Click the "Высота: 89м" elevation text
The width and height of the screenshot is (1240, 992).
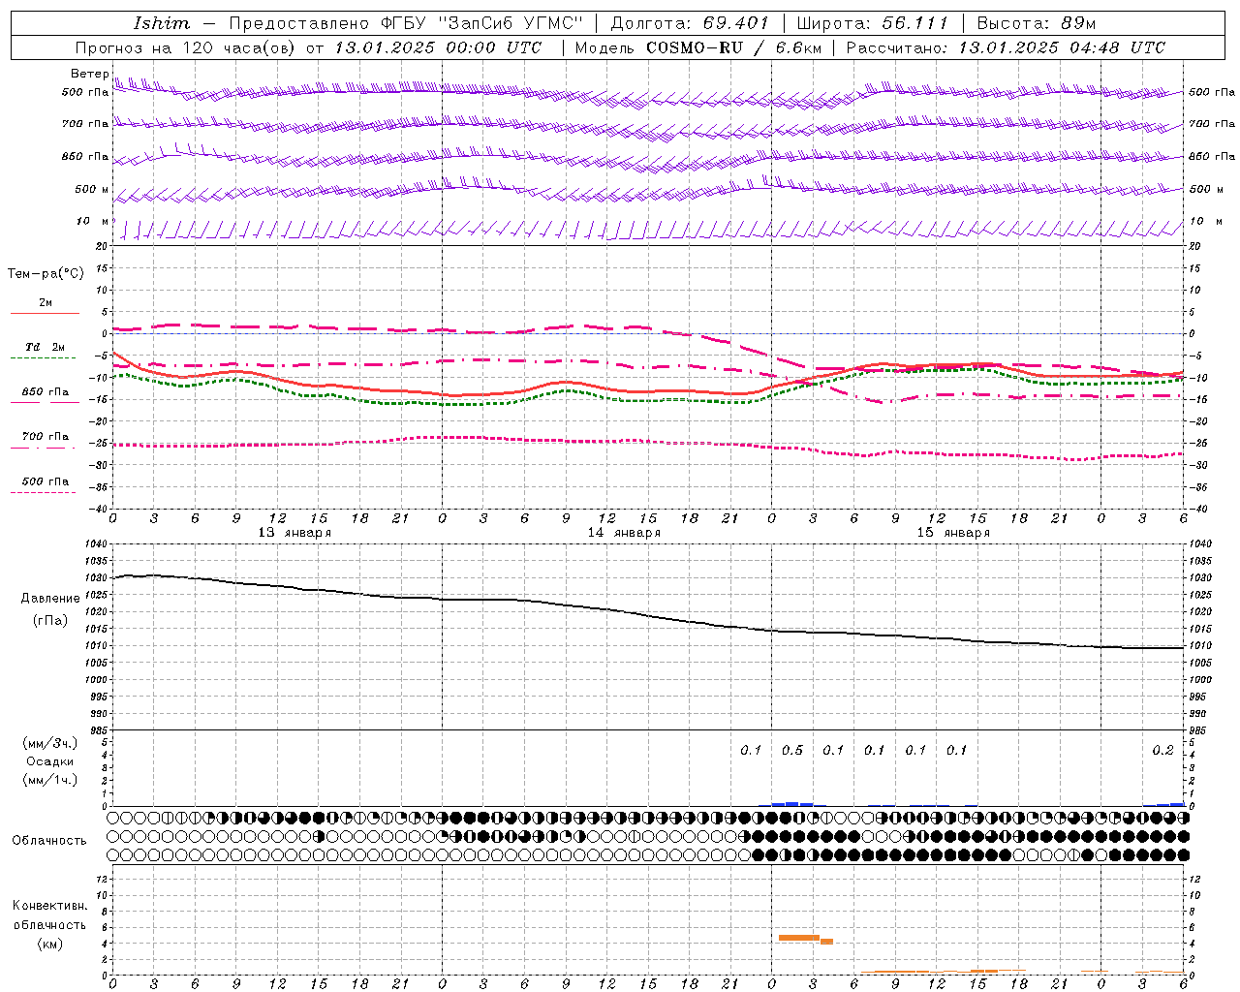1036,23
